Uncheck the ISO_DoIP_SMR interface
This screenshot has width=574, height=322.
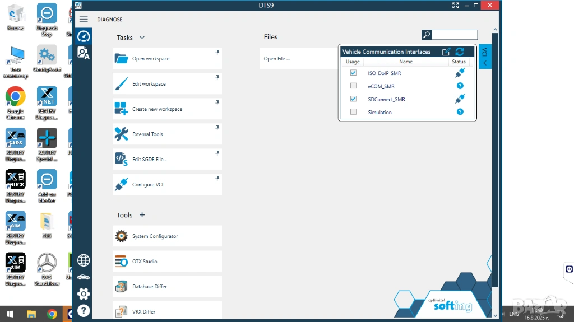(x=353, y=73)
